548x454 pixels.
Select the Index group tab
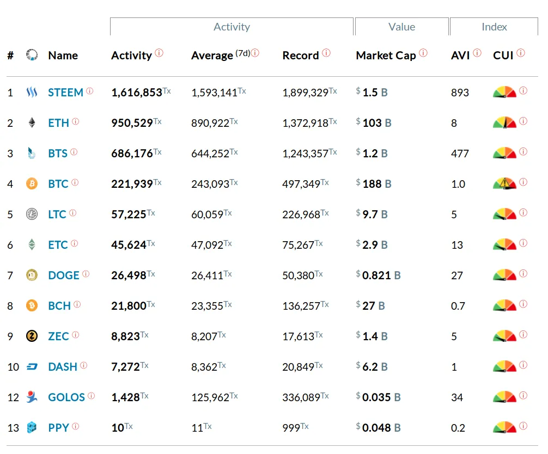click(x=494, y=27)
